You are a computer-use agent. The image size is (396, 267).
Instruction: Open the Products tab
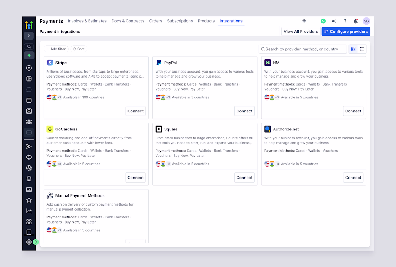point(206,21)
